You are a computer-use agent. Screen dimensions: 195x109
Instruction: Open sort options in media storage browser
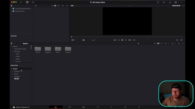(x=52, y=6)
